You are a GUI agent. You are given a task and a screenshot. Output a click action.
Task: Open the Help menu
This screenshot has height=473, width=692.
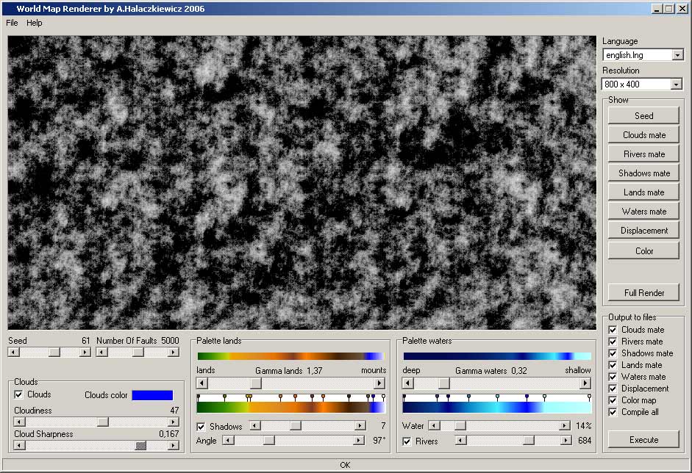pyautogui.click(x=35, y=23)
